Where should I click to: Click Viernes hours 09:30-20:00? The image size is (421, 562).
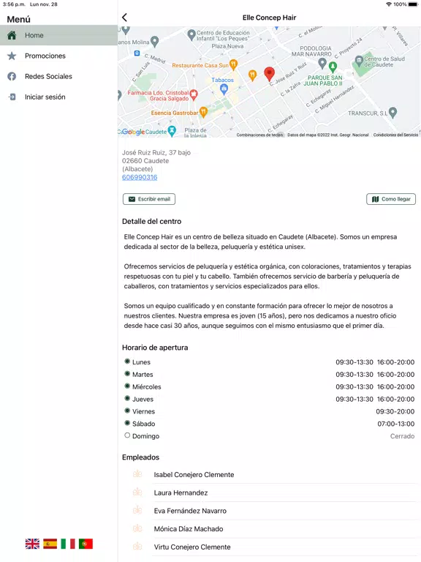395,411
